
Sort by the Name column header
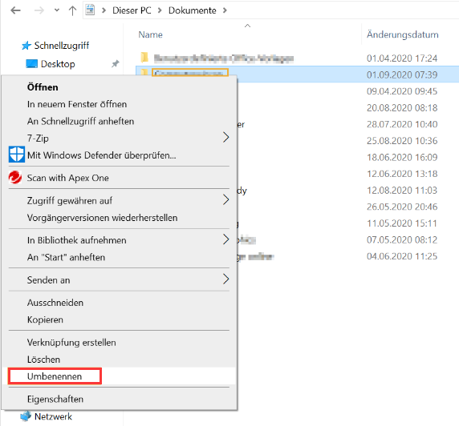pos(151,34)
